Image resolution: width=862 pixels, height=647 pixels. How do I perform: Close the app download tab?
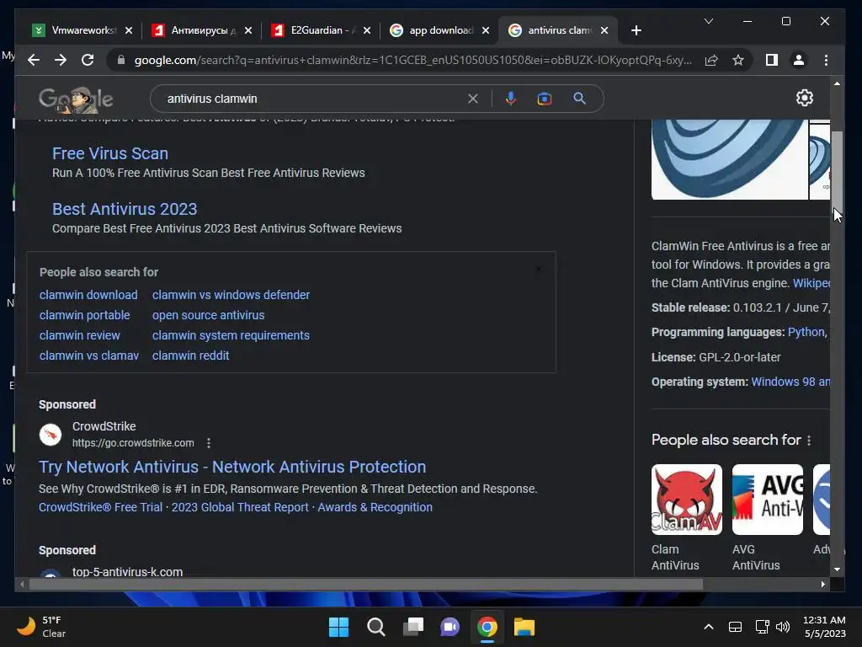(x=486, y=30)
